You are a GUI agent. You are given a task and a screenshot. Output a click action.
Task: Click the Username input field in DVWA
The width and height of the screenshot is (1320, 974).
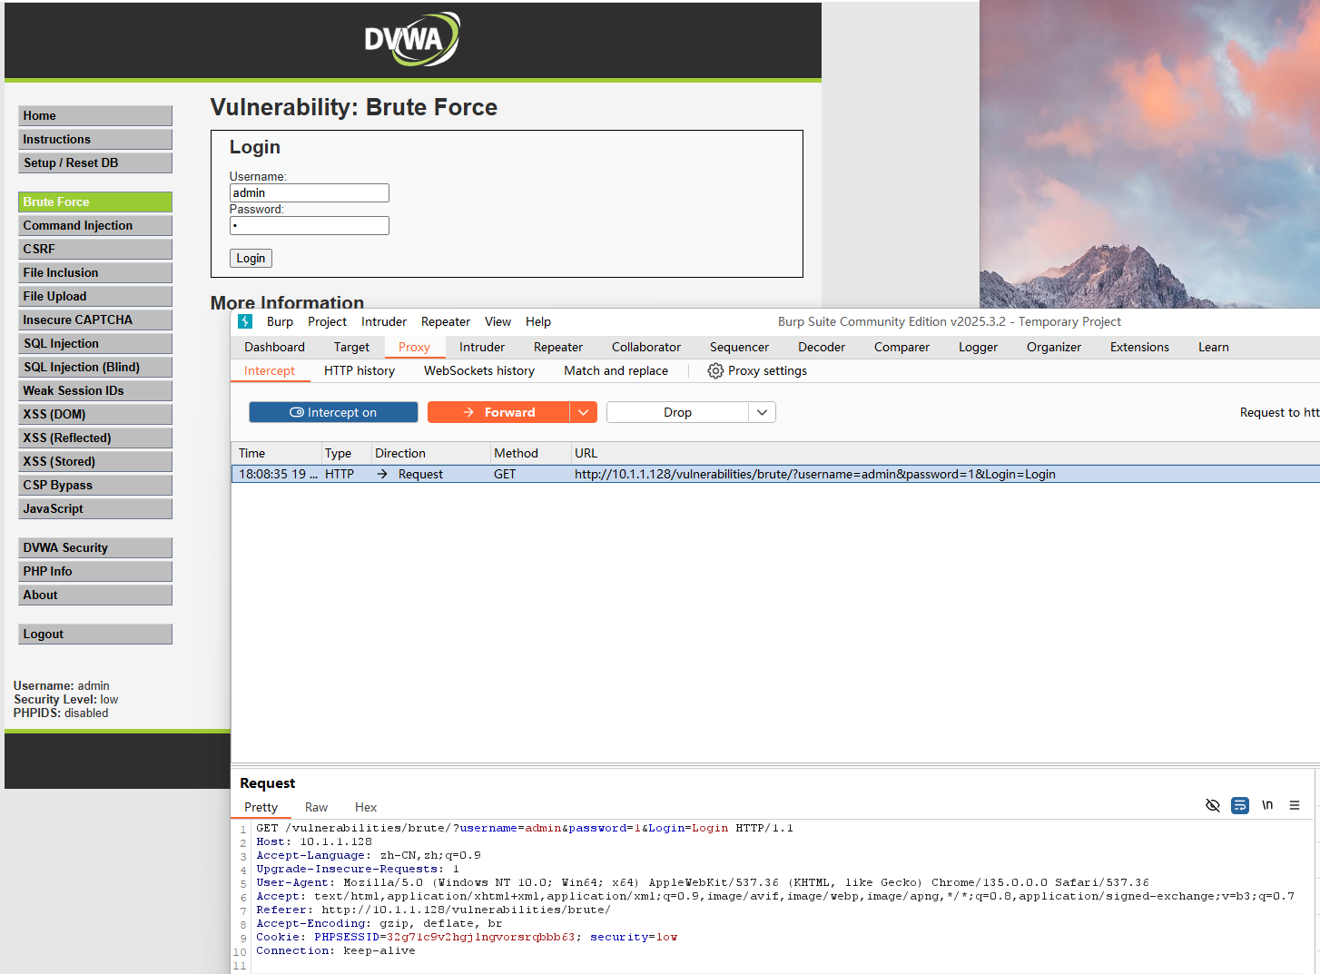coord(309,192)
